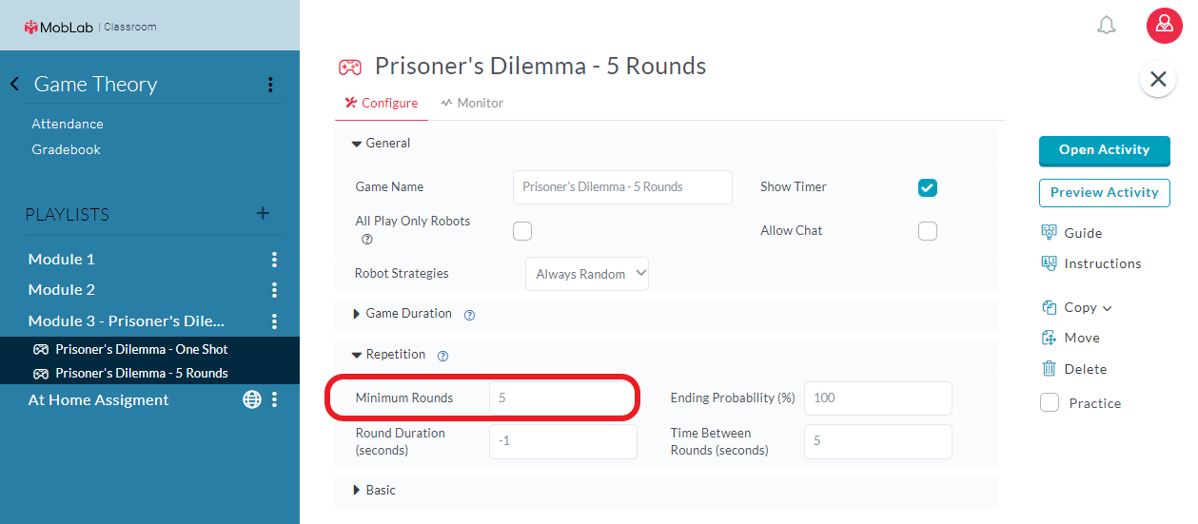Switch to the Monitor tab
The image size is (1198, 524).
[x=472, y=103]
